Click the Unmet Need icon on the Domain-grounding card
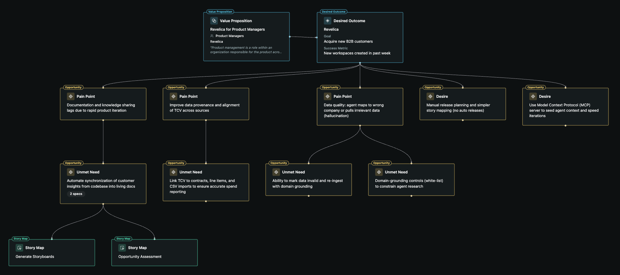Image resolution: width=620 pixels, height=275 pixels. [x=379, y=172]
